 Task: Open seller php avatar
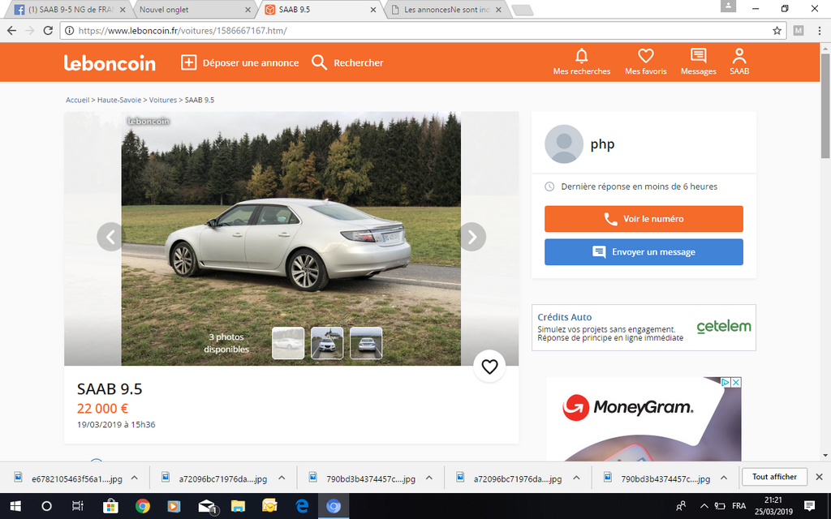tap(564, 144)
